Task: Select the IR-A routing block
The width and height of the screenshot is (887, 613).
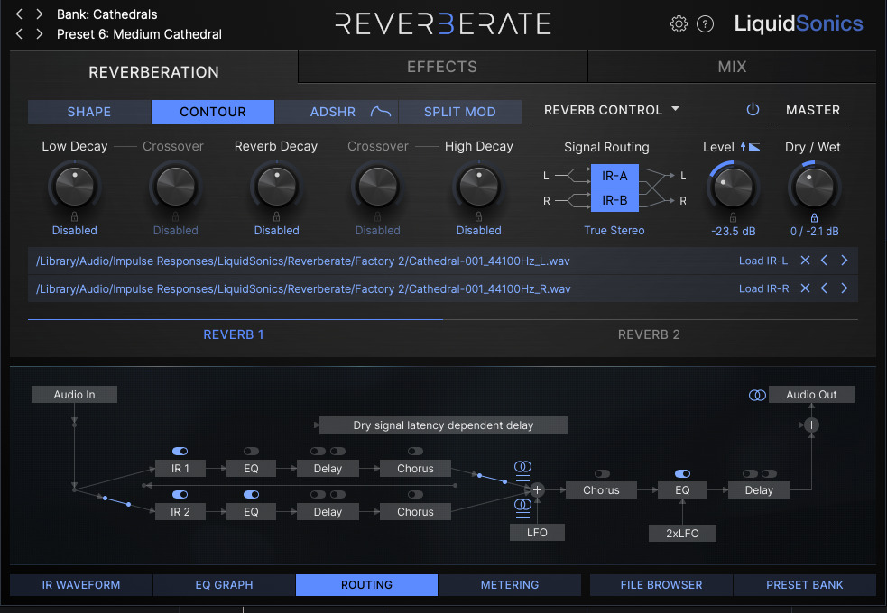Action: pyautogui.click(x=614, y=176)
